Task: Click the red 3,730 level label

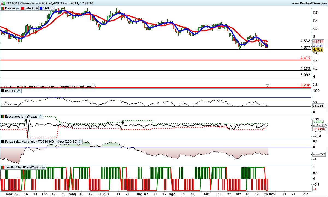Action: [305, 85]
